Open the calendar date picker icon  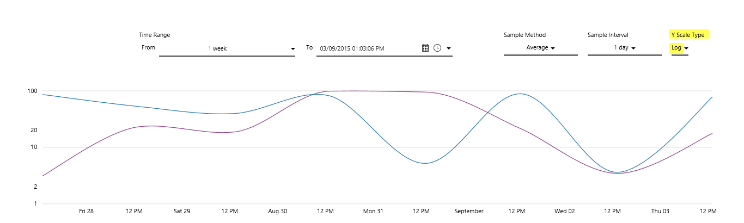click(x=425, y=48)
